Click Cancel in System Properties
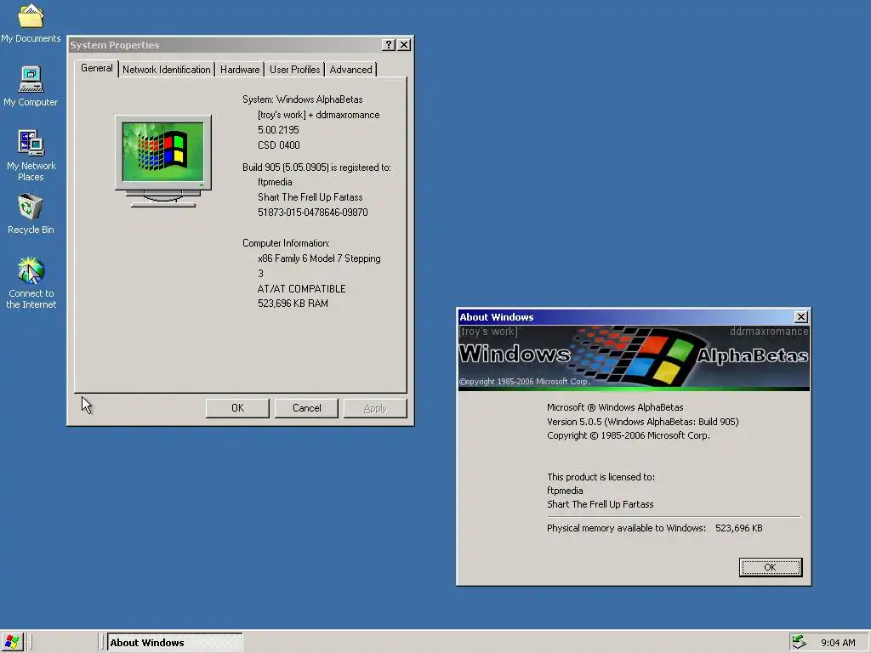This screenshot has height=653, width=871. (x=306, y=408)
